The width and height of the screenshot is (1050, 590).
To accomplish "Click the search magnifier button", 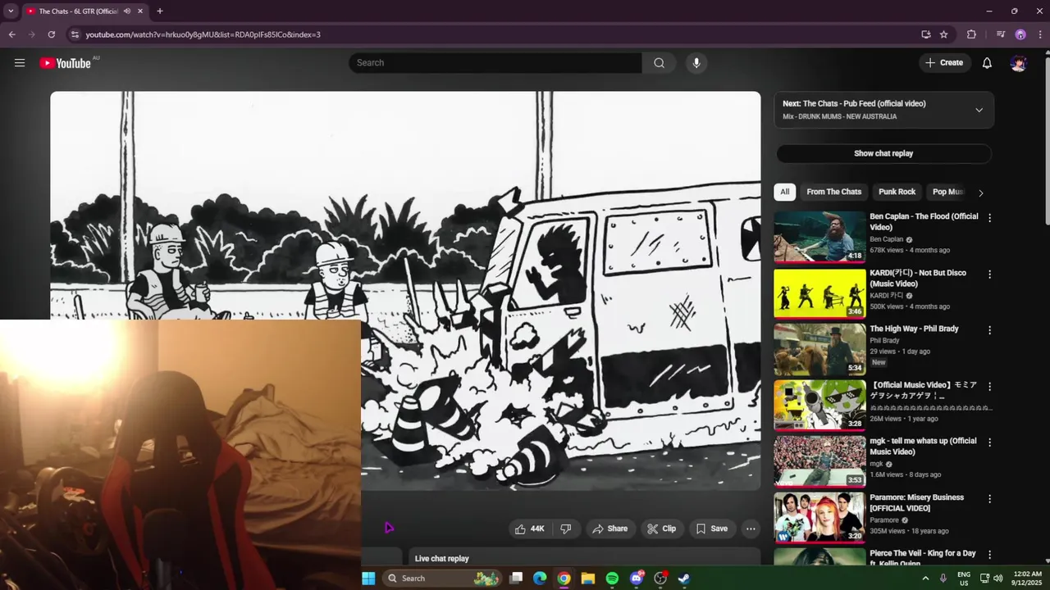I will [x=659, y=63].
